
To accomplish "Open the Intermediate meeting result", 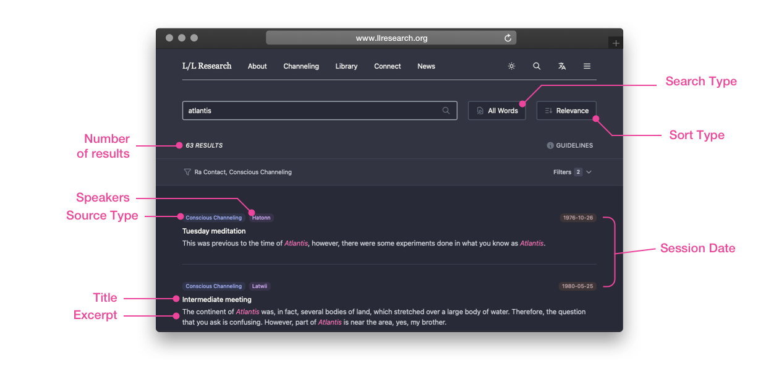I will pyautogui.click(x=216, y=300).
